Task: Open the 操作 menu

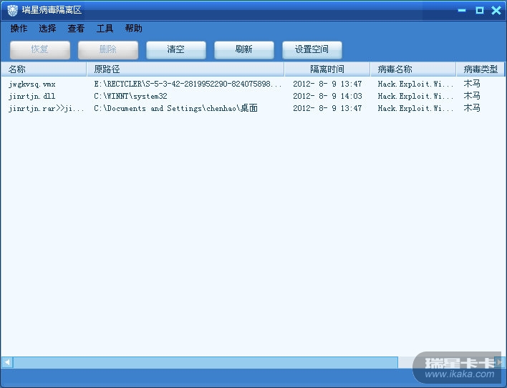Action: click(x=19, y=29)
